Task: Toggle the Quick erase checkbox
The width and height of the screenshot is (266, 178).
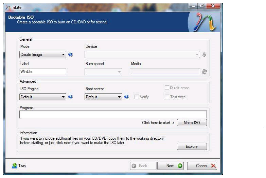Action: coord(167,88)
